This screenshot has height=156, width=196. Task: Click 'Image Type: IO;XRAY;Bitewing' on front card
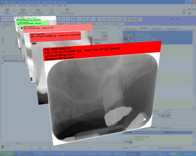pyautogui.click(x=102, y=49)
